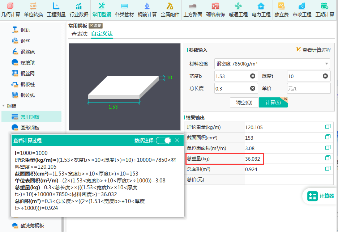Image resolution: width=338 pixels, height=232 pixels.
Task: Click 清空(Q) button
Action: 244,102
